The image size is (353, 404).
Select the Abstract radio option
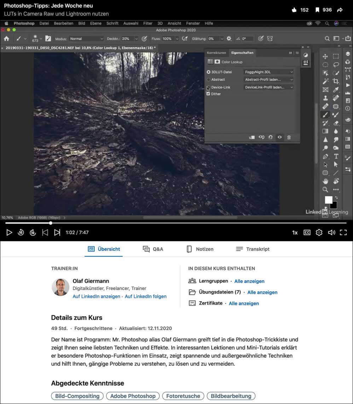point(209,80)
